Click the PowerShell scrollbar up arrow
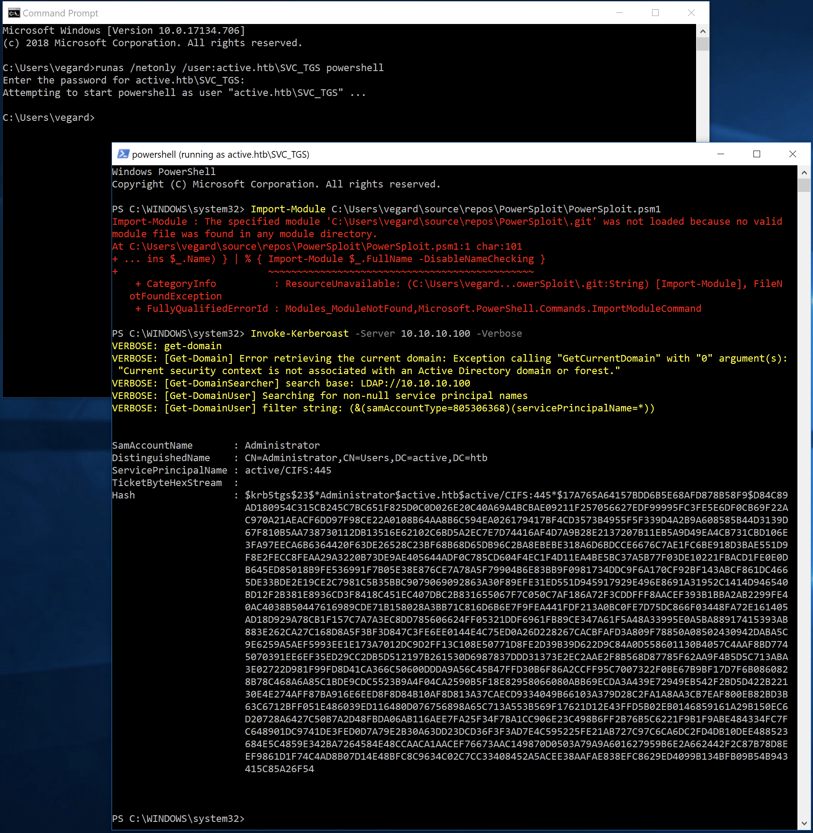Image resolution: width=813 pixels, height=833 pixels. click(x=804, y=172)
